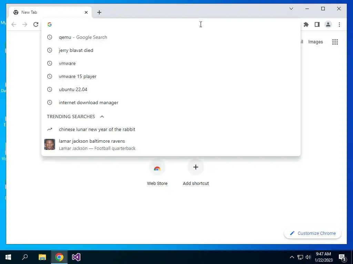
Task: Open the profile avatar icon
Action: point(328,24)
